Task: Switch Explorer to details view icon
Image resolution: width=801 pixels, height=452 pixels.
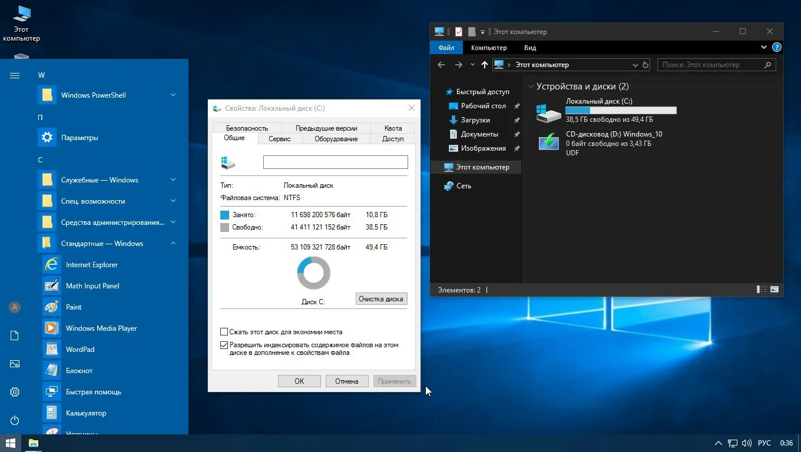Action: (762, 290)
